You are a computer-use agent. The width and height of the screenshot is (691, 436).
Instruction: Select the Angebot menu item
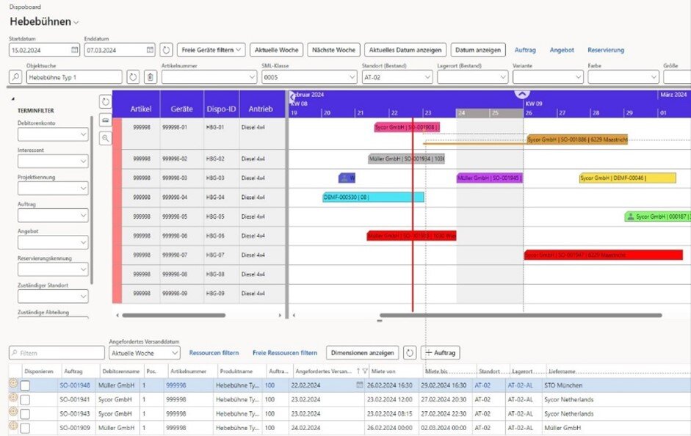click(562, 50)
